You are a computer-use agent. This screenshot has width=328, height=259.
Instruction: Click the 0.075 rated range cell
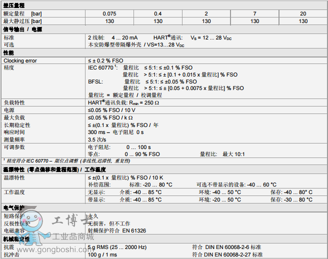[110, 13]
